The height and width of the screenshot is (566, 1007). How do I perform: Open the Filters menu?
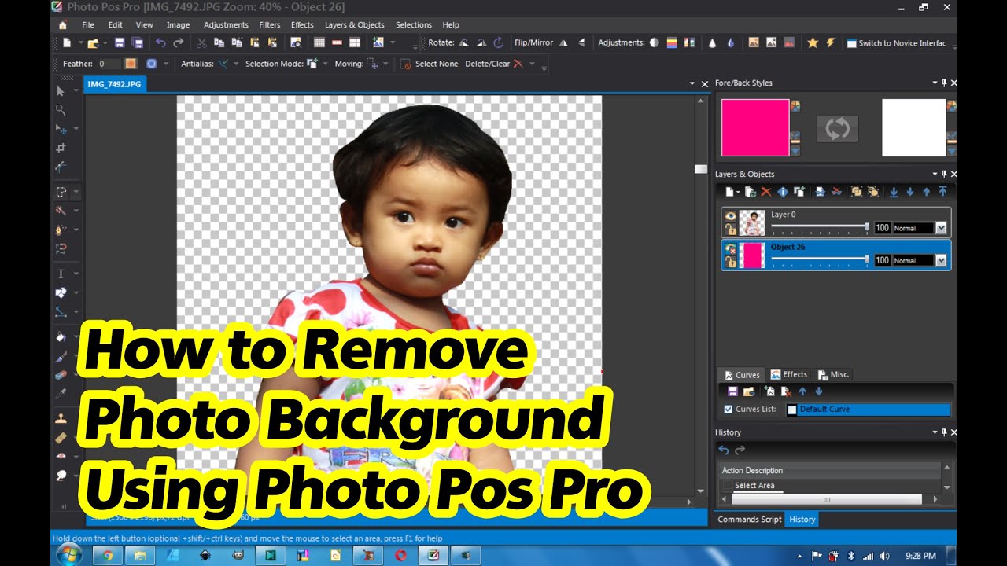[x=270, y=25]
